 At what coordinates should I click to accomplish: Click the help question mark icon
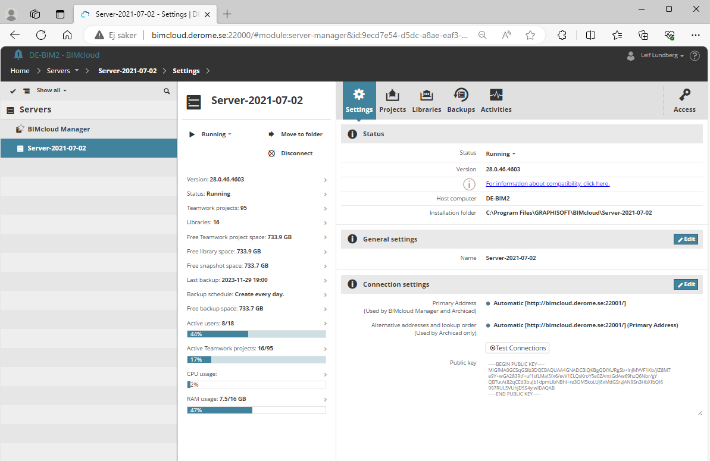click(695, 56)
